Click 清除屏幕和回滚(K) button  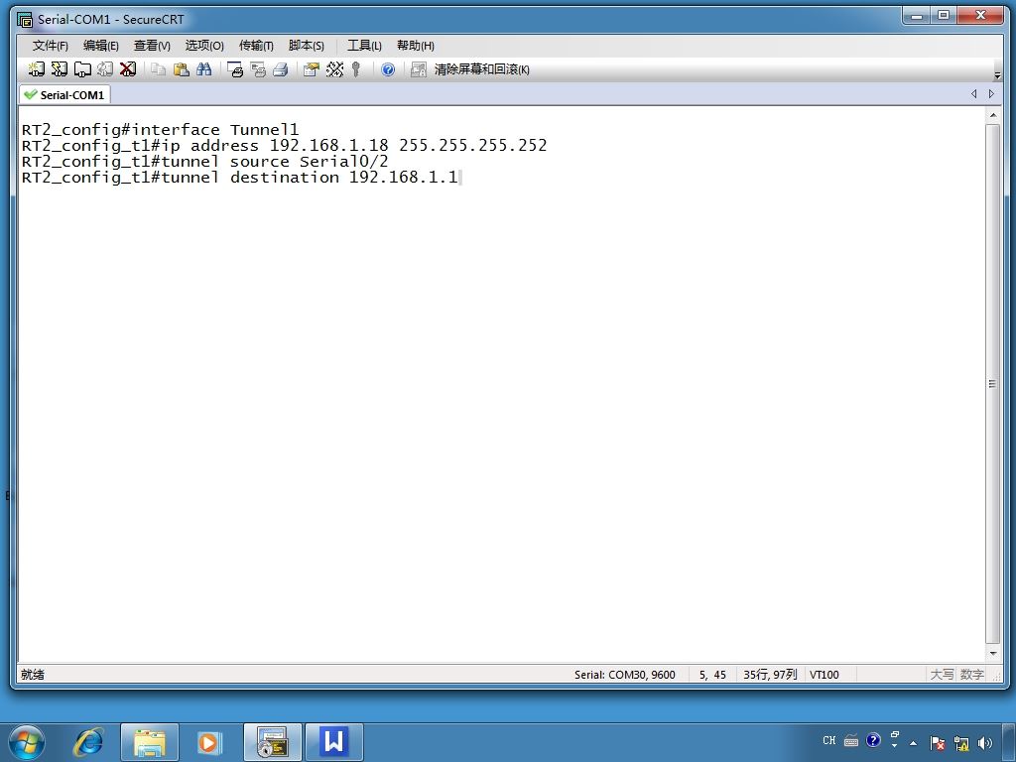[x=481, y=69]
